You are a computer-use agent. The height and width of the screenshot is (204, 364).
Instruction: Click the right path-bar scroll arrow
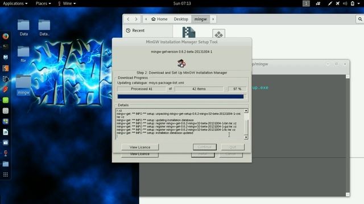tap(213, 19)
